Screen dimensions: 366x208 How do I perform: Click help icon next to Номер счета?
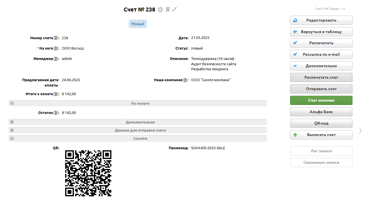click(56, 38)
